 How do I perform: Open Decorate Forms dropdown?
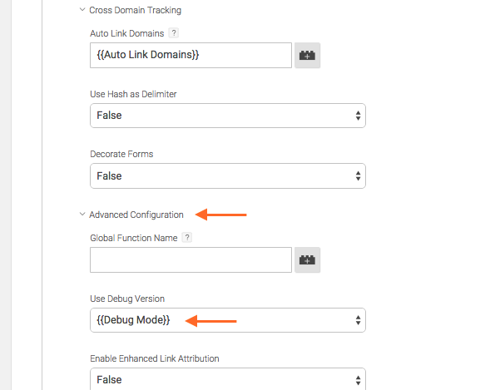[228, 175]
